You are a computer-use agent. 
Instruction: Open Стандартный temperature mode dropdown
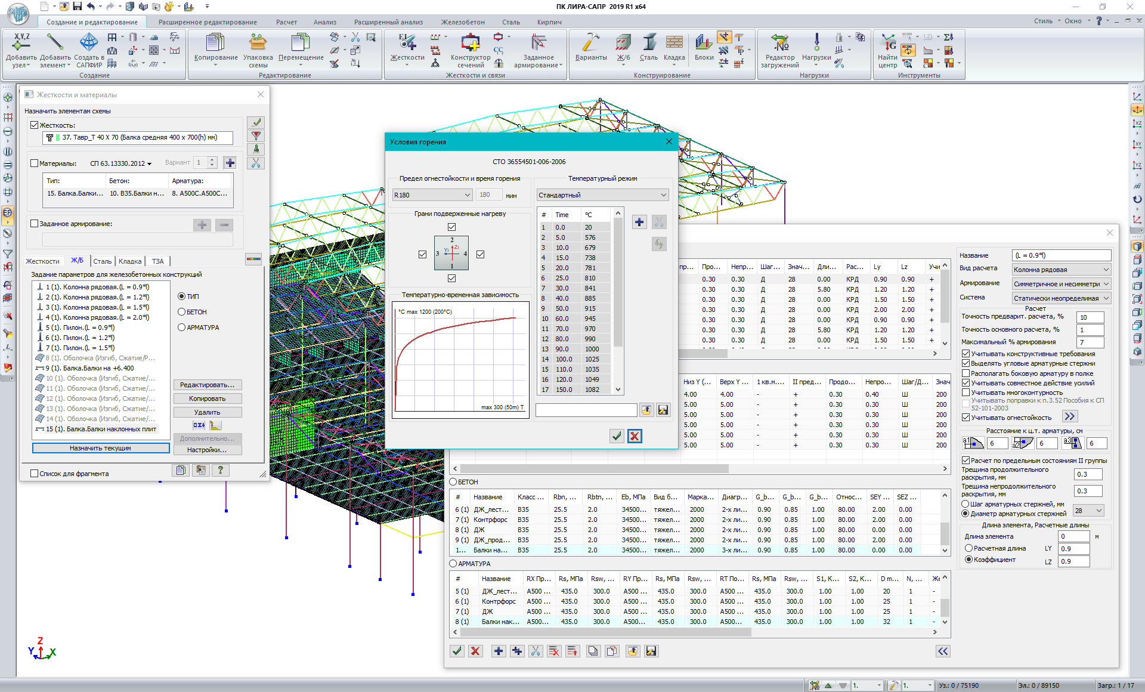[x=602, y=195]
